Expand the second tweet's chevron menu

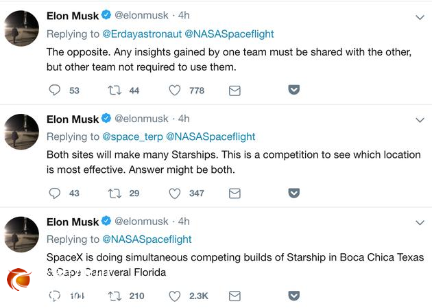tap(420, 119)
